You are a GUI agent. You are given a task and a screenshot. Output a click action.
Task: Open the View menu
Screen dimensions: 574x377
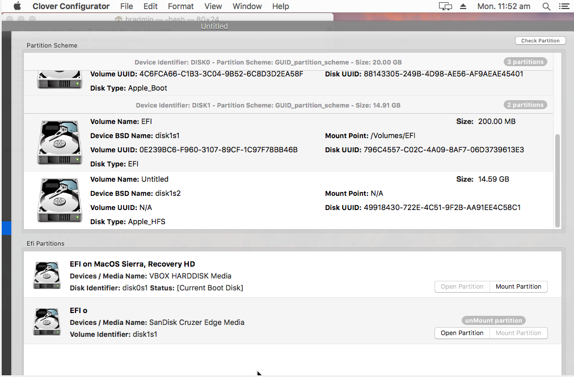click(x=213, y=6)
